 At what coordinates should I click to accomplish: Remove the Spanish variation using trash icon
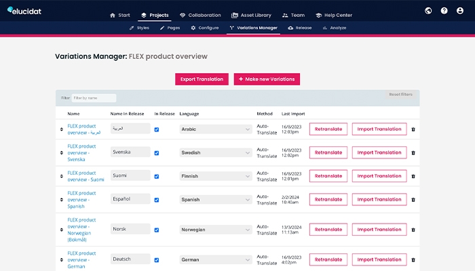pos(413,200)
